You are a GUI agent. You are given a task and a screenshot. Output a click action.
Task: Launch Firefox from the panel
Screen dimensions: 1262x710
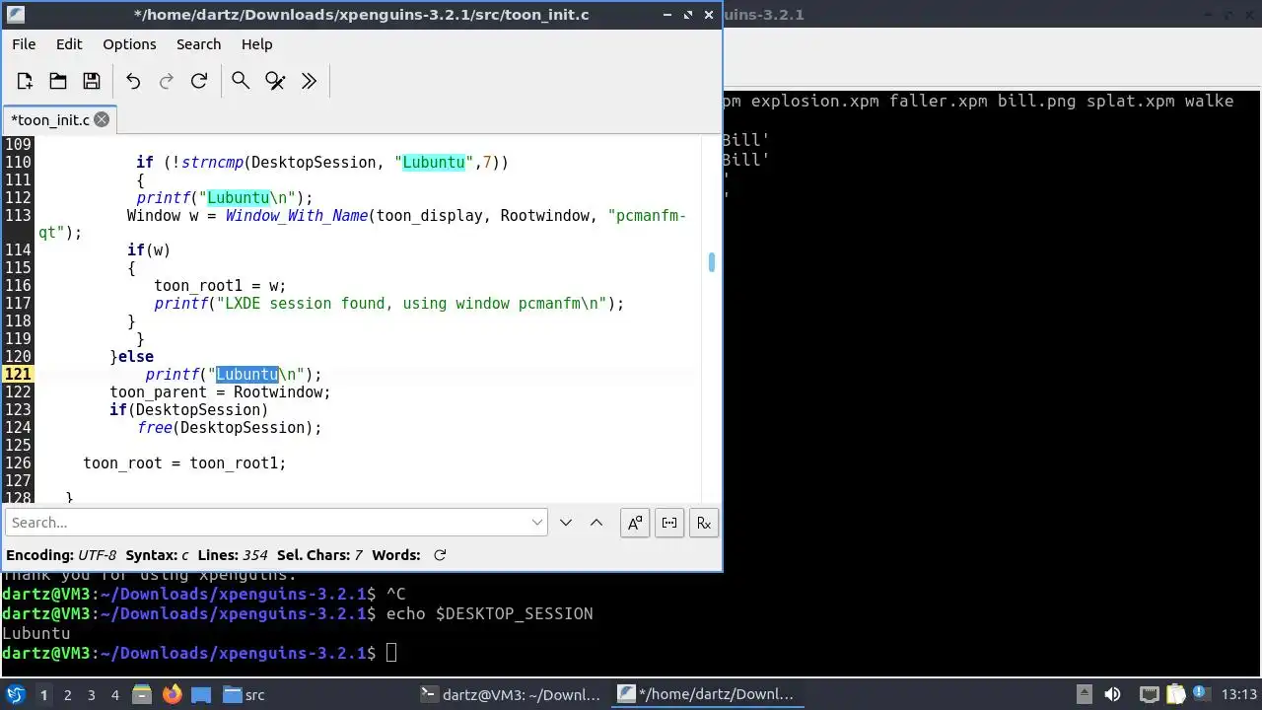(172, 695)
